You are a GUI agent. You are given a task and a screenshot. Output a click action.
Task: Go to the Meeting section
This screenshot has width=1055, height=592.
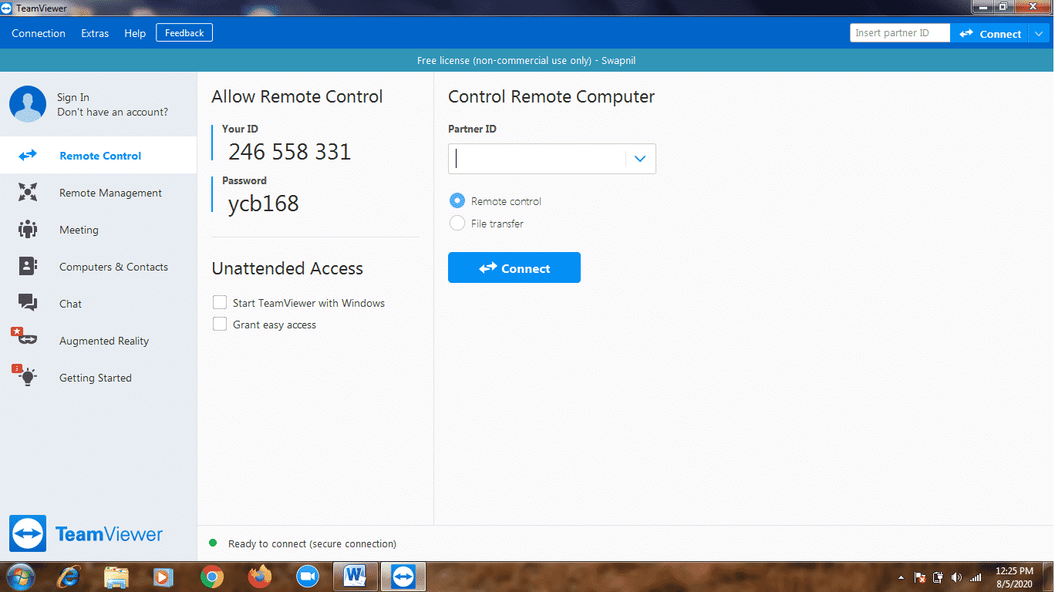[98, 230]
